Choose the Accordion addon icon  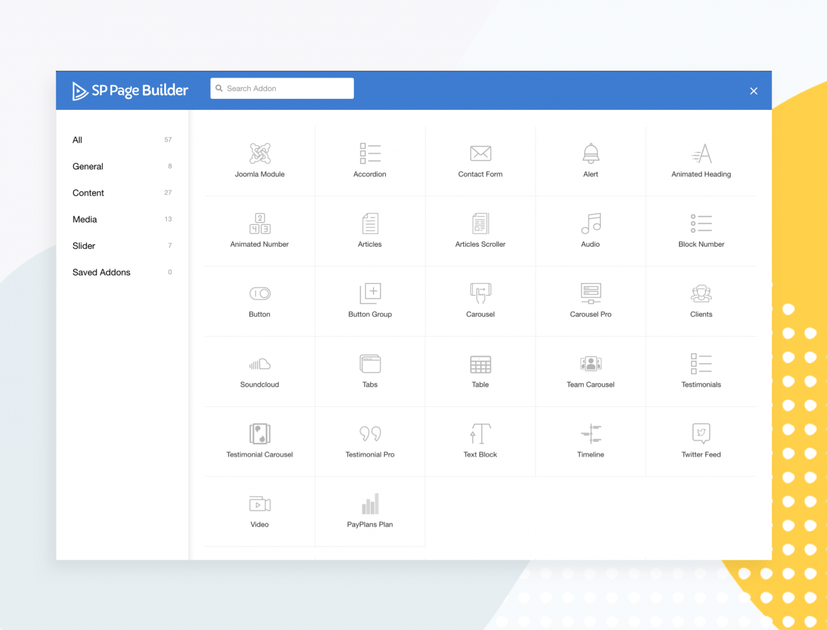(x=370, y=153)
